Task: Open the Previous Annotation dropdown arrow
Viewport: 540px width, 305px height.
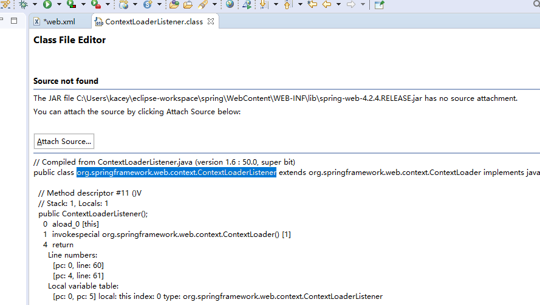Action: tap(300, 4)
